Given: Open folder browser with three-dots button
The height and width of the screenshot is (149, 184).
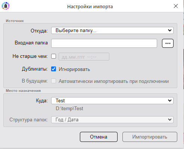Looking at the screenshot, I should click(168, 43).
